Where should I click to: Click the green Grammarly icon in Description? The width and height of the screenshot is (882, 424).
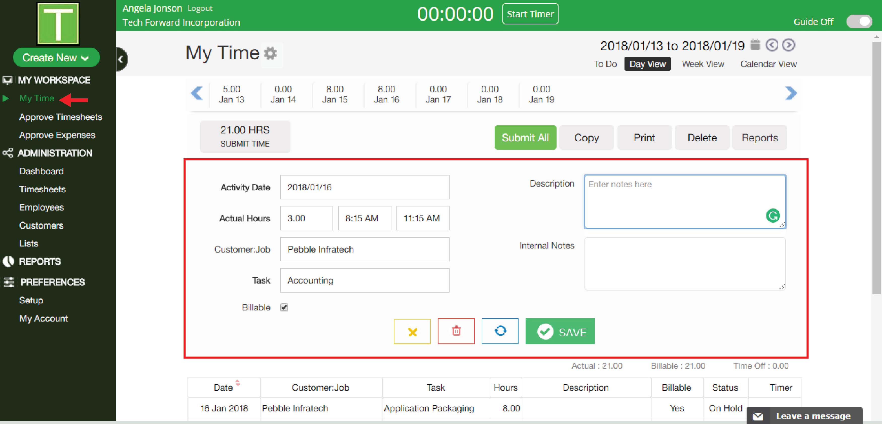773,216
